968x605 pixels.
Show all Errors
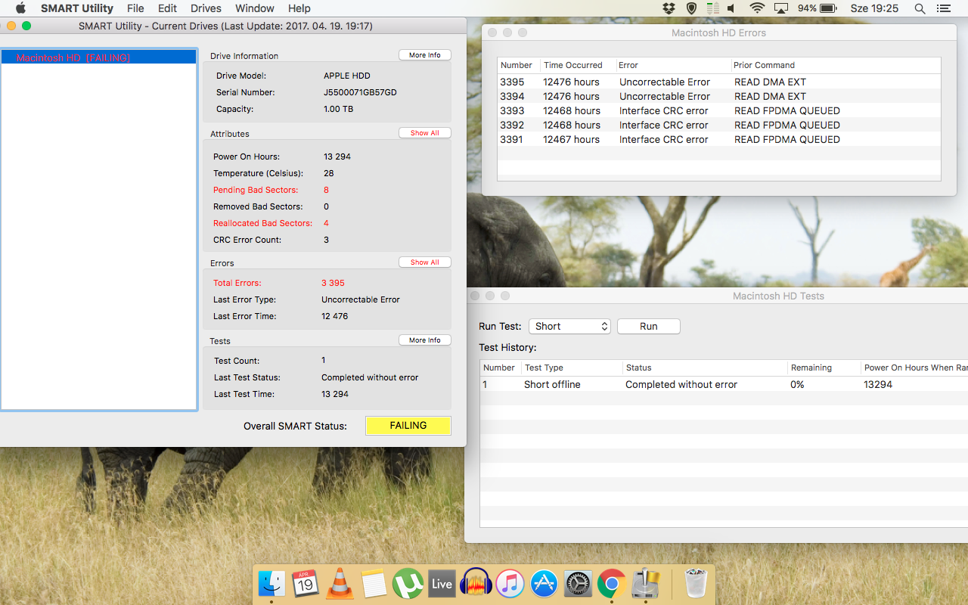click(x=425, y=262)
